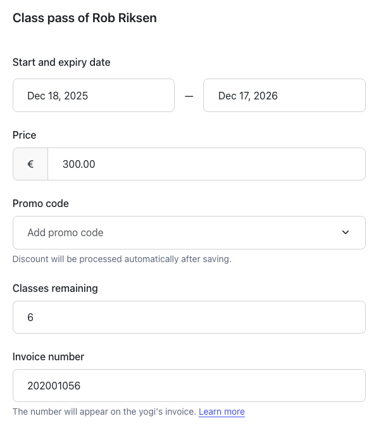This screenshot has width=381, height=428.
Task: Open the start date field Dec 18, 2025
Action: coord(94,95)
